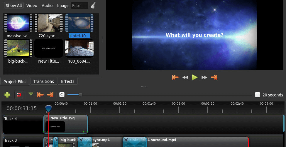Add a marker with the green triangle icon
The height and width of the screenshot is (147, 286).
[x=31, y=94]
